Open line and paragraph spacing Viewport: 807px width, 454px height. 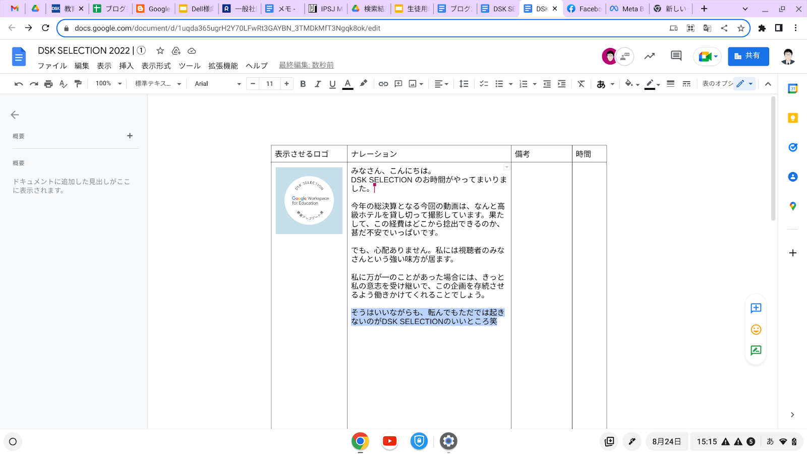464,84
